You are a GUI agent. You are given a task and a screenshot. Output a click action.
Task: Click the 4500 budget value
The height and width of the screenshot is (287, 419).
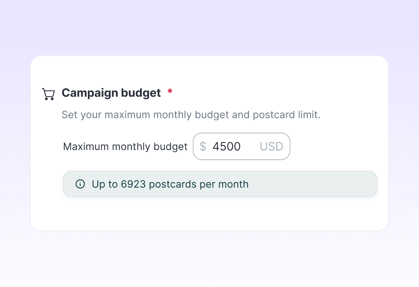click(x=227, y=146)
